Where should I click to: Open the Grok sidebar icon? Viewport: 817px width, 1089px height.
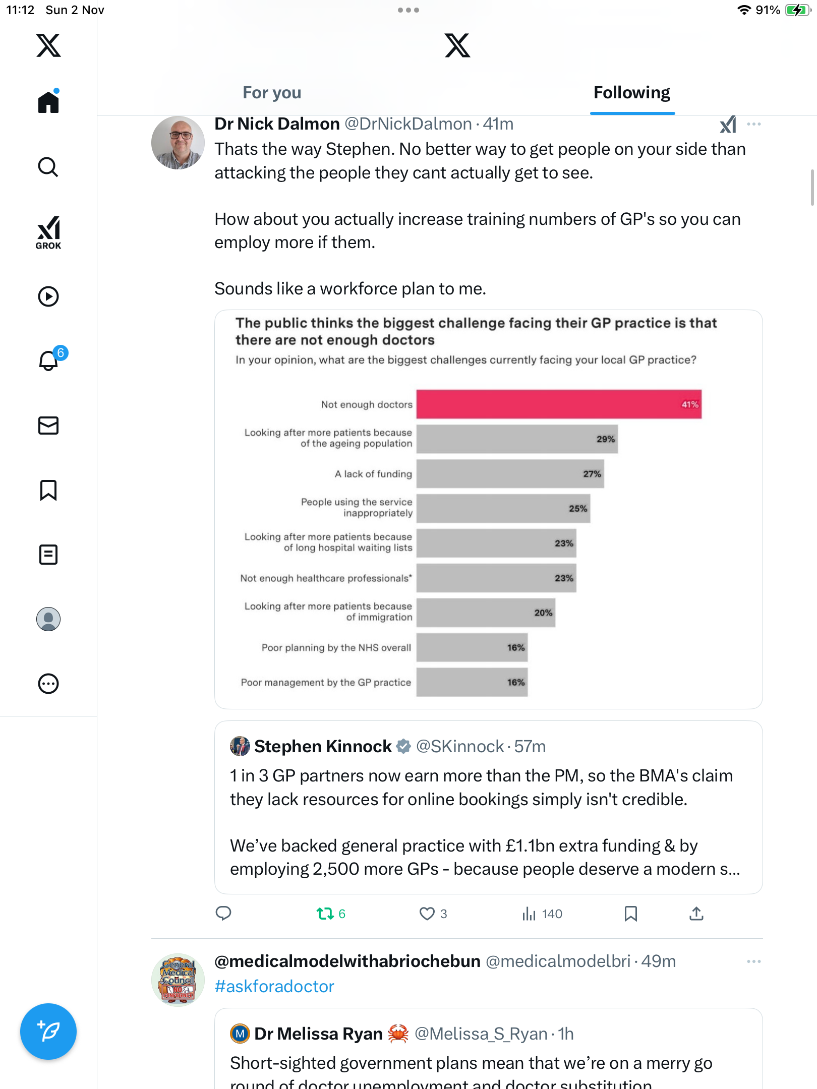(x=48, y=232)
